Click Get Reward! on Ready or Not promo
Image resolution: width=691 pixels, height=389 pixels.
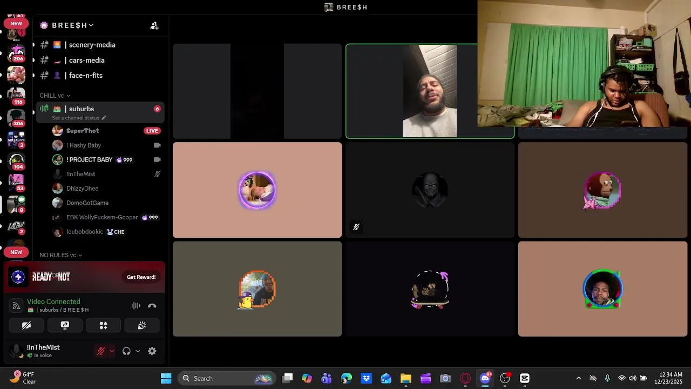[x=141, y=277]
